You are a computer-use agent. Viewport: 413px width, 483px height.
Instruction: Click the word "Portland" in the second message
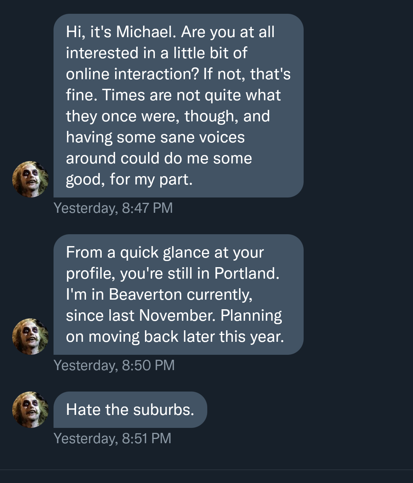pyautogui.click(x=246, y=274)
